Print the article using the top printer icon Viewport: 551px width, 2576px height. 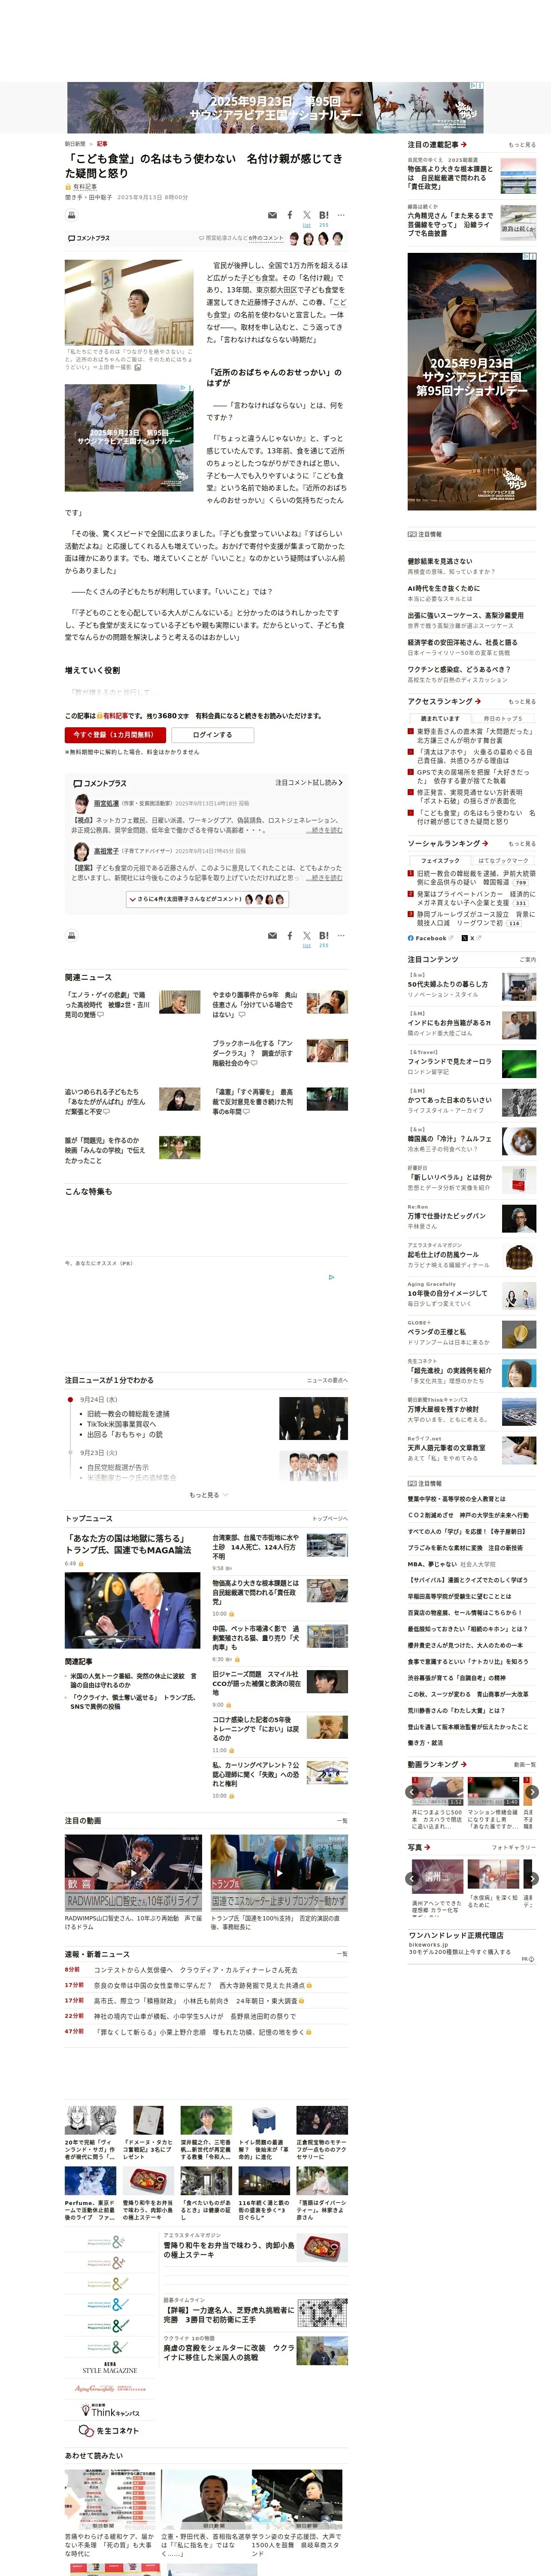(x=72, y=215)
